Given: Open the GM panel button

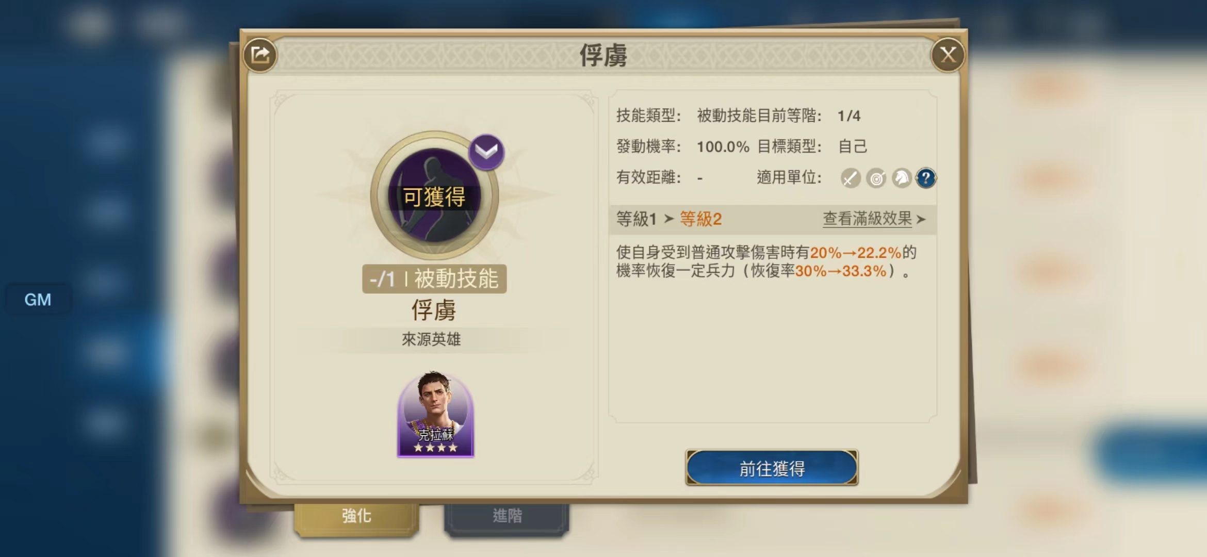Looking at the screenshot, I should (38, 300).
